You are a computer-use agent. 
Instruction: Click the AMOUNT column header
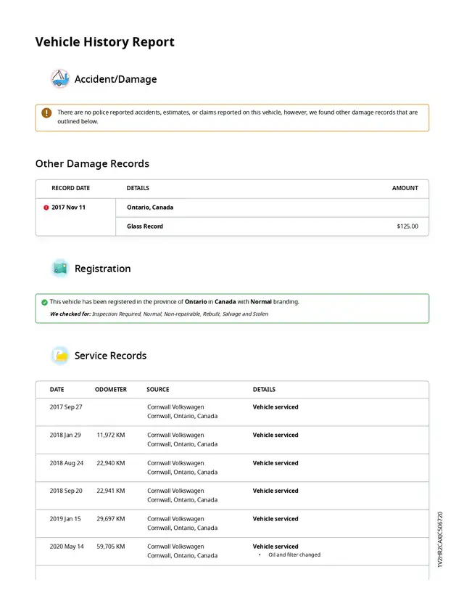coord(405,188)
